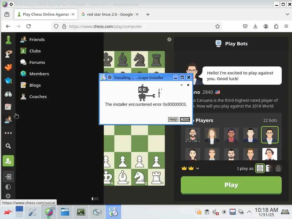Viewport: 292px width, 219px height.
Task: Select first bot avatar with beard and glasses
Action: [x=193, y=135]
